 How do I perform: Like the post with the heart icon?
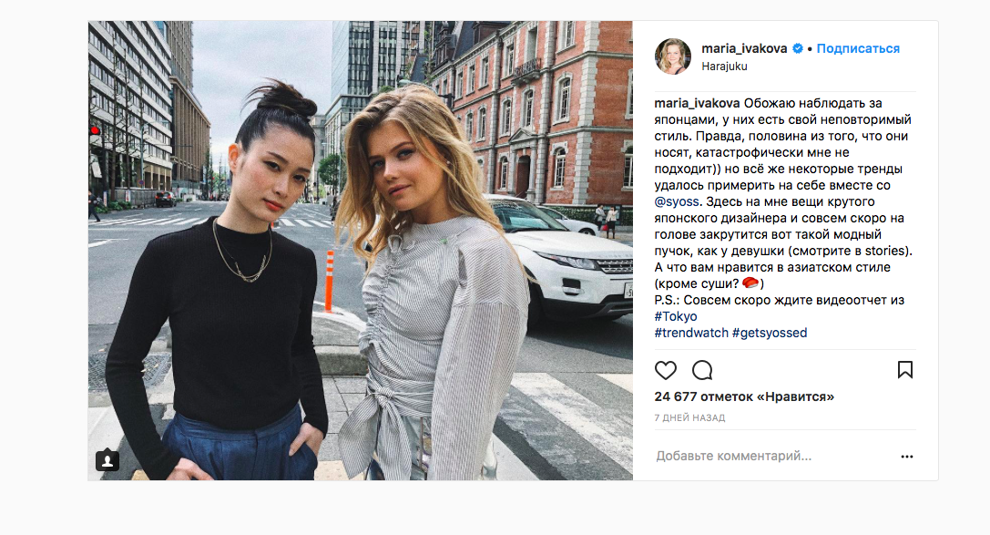click(666, 370)
